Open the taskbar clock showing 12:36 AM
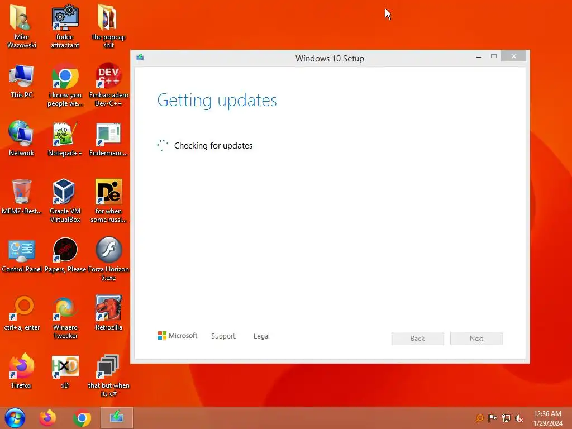This screenshot has width=572, height=429. click(x=547, y=418)
